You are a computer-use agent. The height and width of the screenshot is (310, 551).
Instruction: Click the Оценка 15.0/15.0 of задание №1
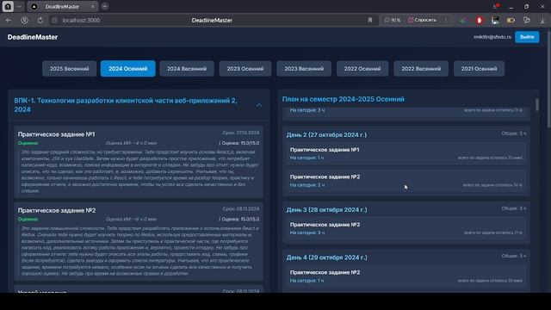(x=239, y=143)
